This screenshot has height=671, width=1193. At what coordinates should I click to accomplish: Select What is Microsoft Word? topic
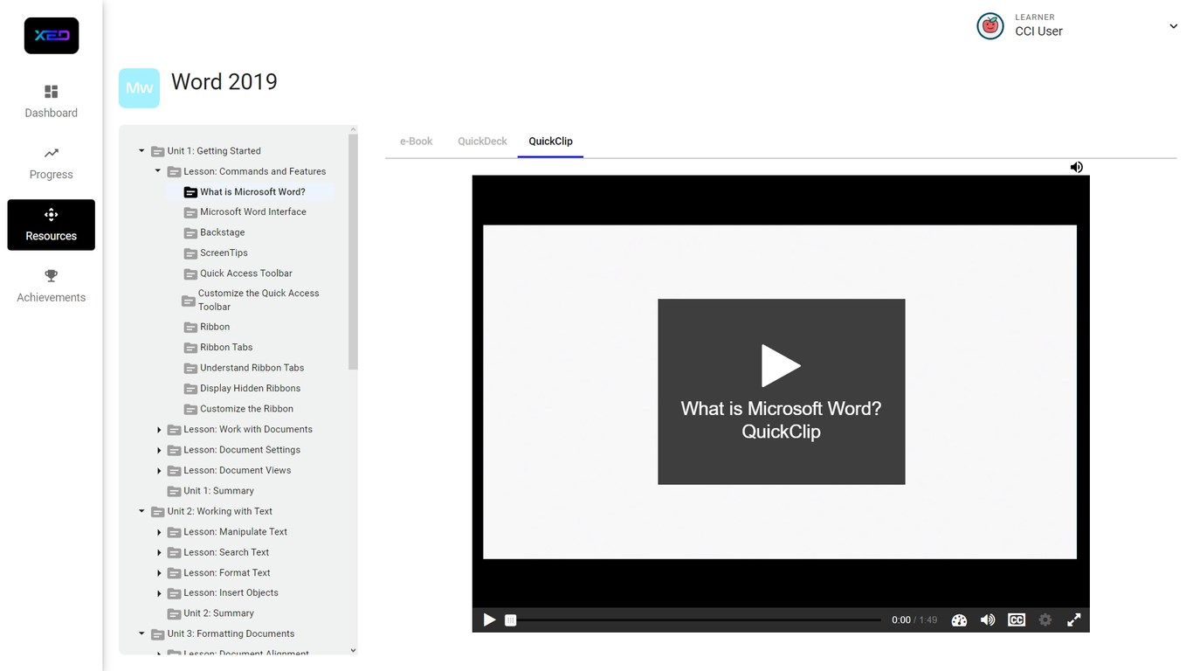[x=252, y=192]
